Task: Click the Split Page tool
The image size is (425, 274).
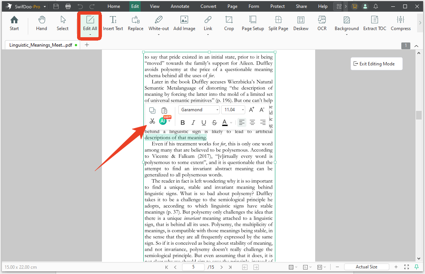Action: coord(278,23)
